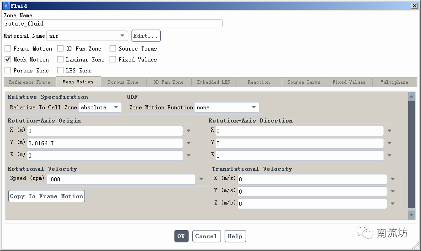Expand the Speed (rpm) parameter dropdown arrow
The width and height of the screenshot is (421, 251).
coord(201,179)
